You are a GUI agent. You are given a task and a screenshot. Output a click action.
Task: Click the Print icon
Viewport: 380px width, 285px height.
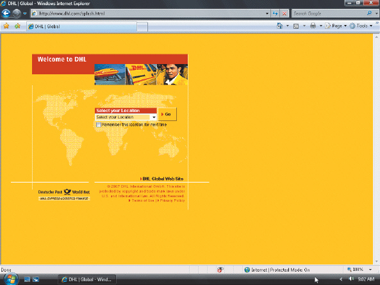[x=313, y=26]
